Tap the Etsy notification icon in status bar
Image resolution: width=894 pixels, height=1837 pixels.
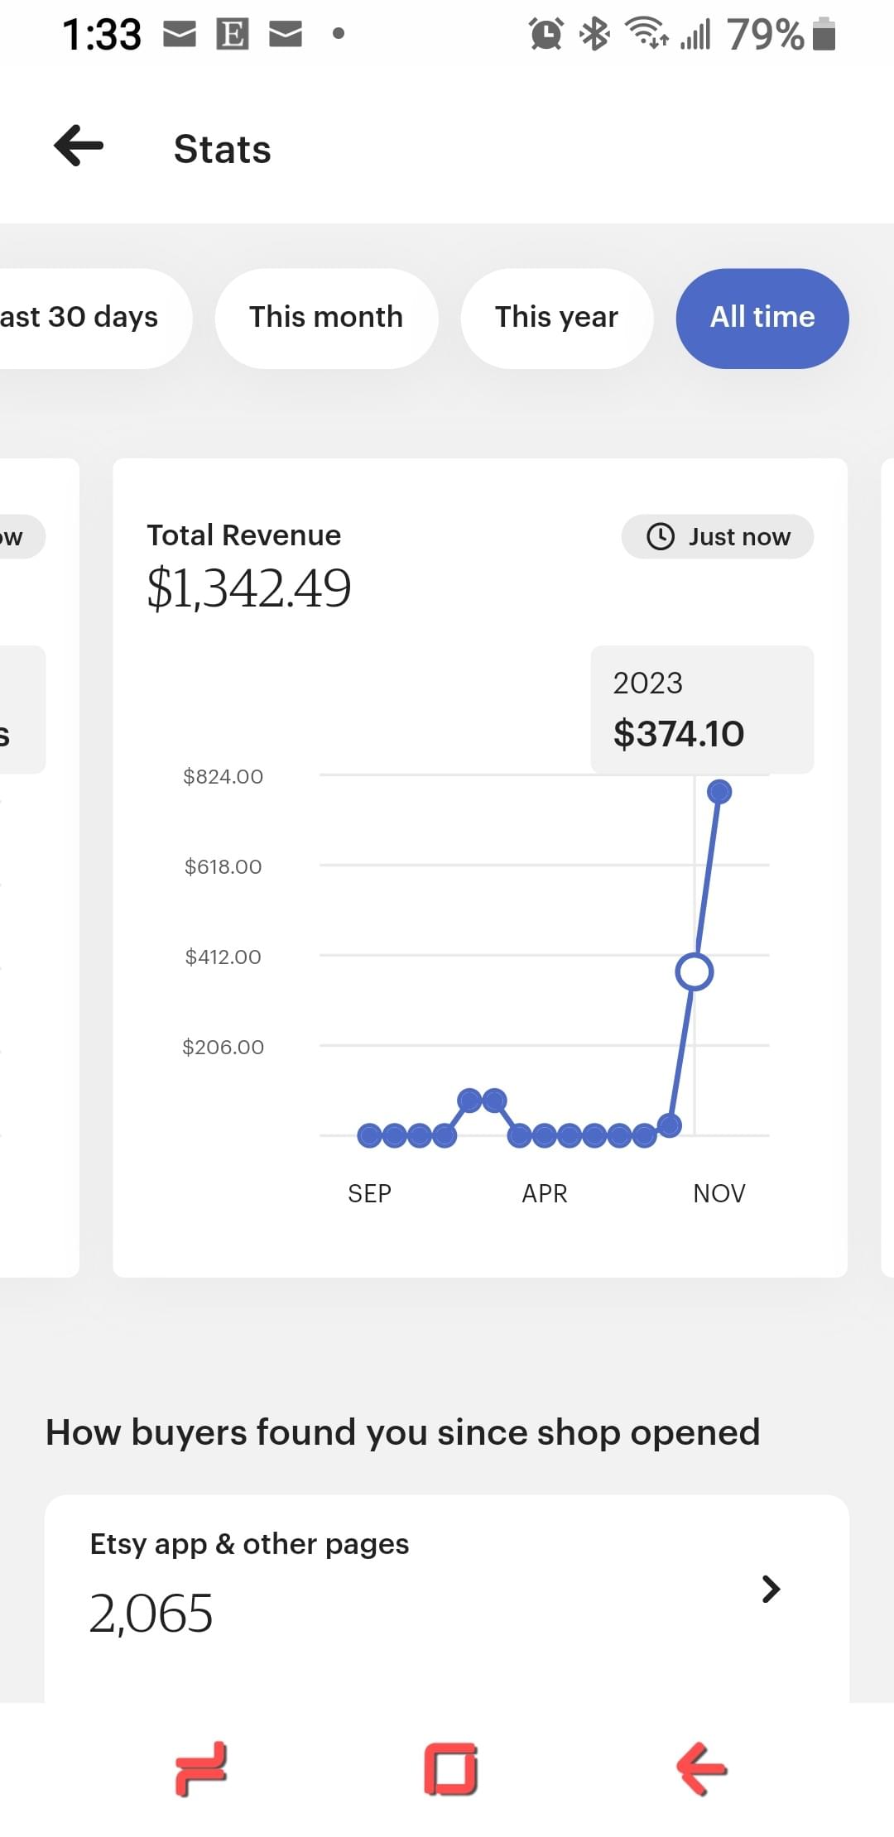click(x=233, y=34)
